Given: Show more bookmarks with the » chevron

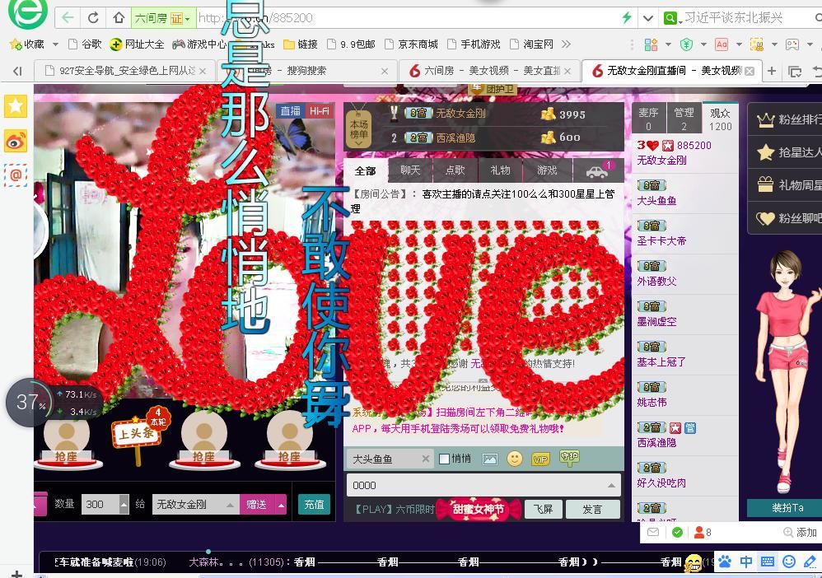Looking at the screenshot, I should click(566, 44).
